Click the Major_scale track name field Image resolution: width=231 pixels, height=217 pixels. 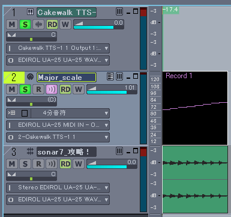tap(67, 78)
